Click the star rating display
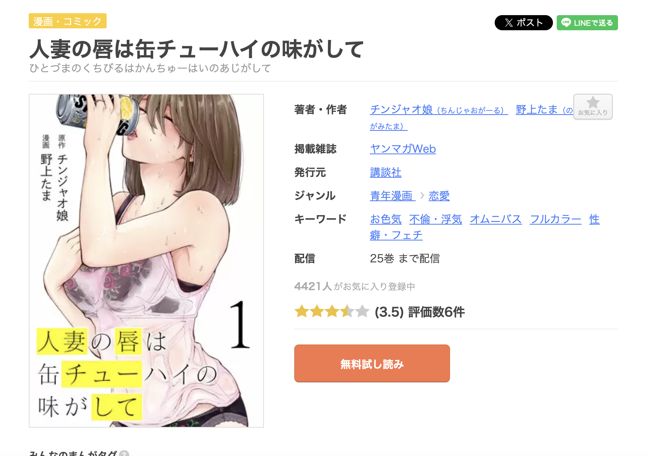 coord(332,312)
